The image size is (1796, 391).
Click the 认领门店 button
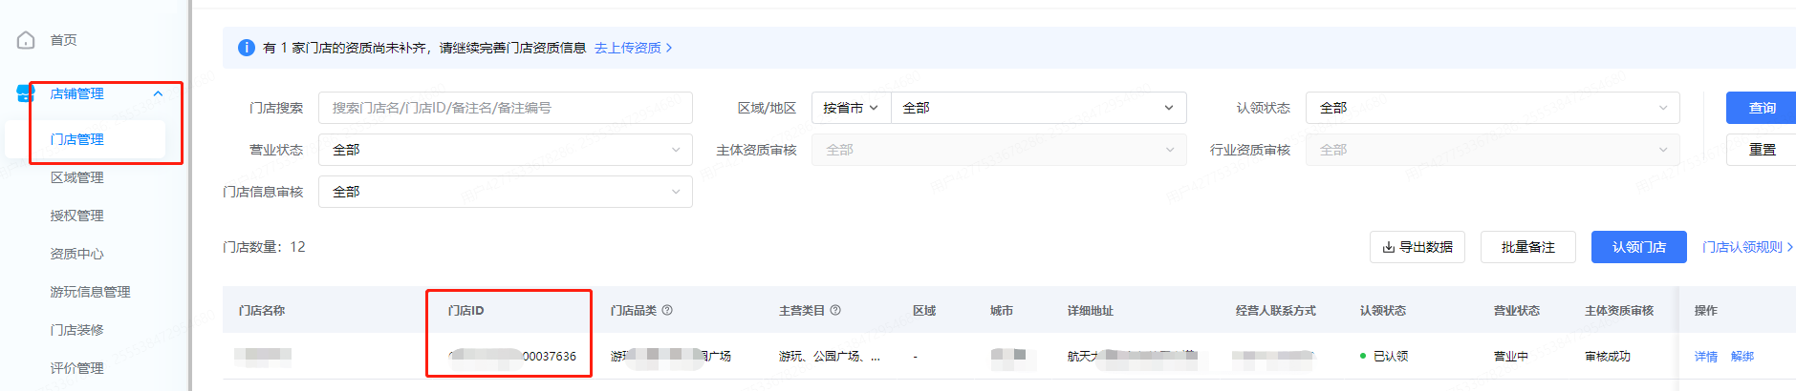[1638, 247]
